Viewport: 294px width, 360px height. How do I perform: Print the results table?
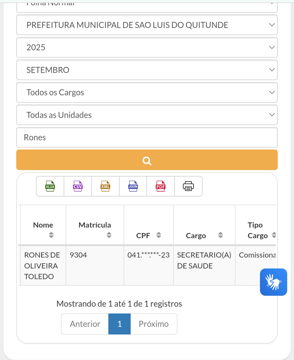(x=188, y=186)
